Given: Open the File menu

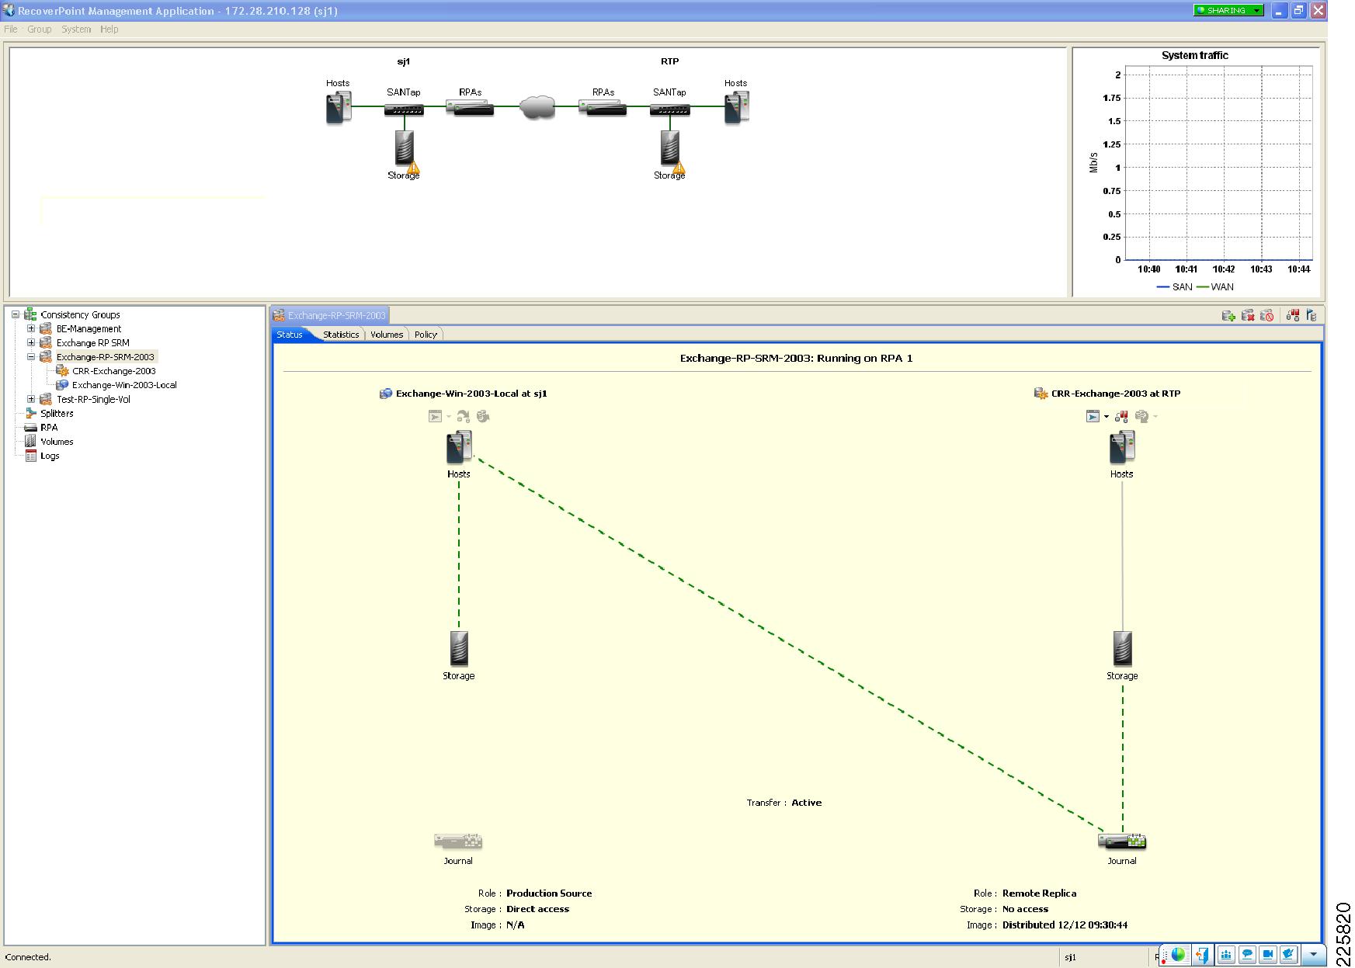Looking at the screenshot, I should tap(11, 29).
